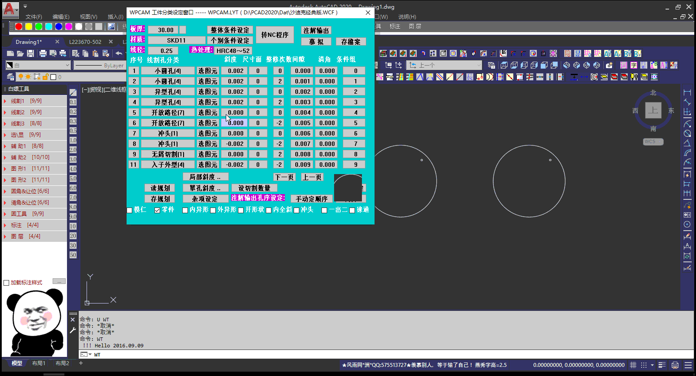Click the Paste icon

(x=96, y=53)
